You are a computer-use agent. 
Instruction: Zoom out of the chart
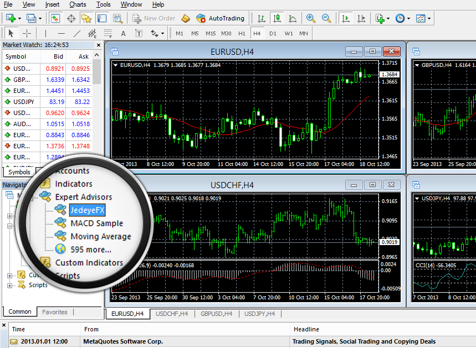(x=326, y=18)
